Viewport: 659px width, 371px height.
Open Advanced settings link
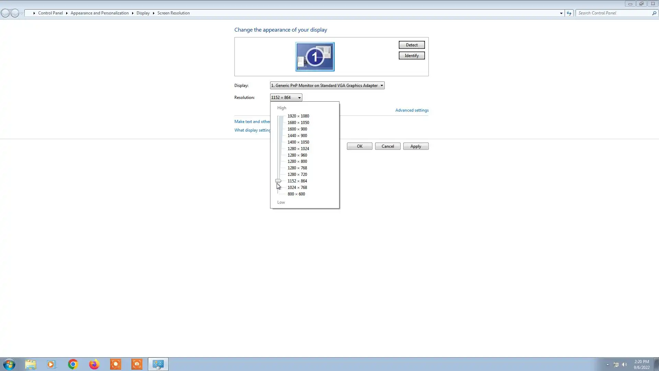click(412, 110)
